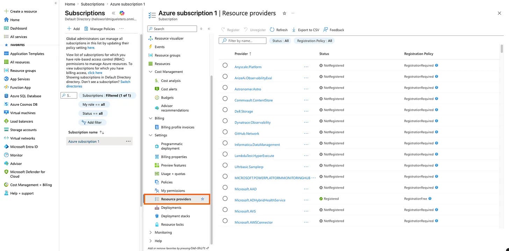The image size is (509, 251).
Task: Open the Dashboard icon in sidebar
Action: click(x=6, y=28)
